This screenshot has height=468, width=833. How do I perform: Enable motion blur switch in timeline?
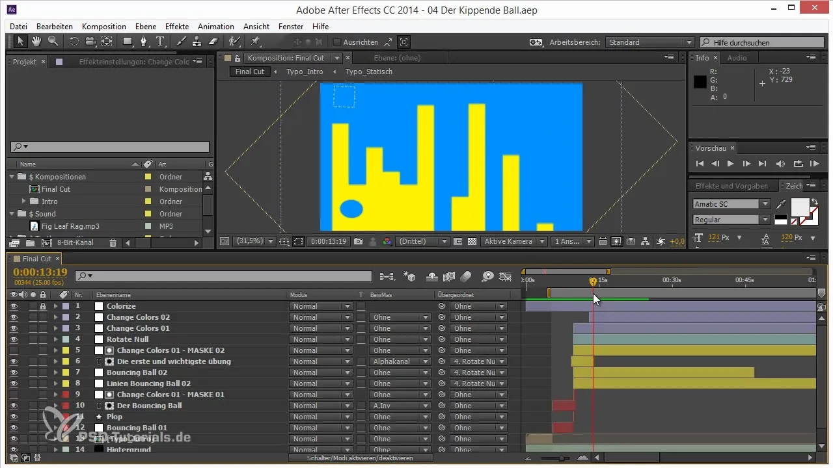click(x=465, y=276)
